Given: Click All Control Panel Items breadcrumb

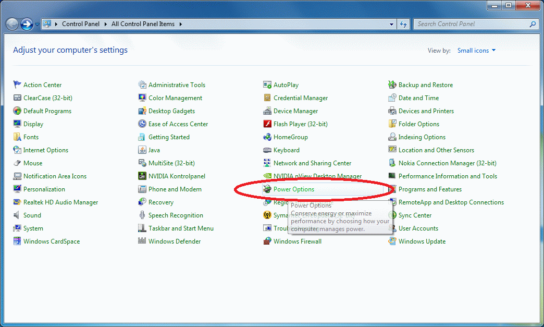Looking at the screenshot, I should [x=143, y=24].
